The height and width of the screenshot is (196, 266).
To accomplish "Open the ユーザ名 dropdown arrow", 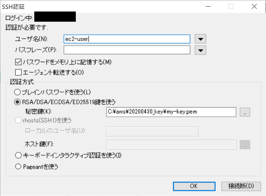I will [x=200, y=39].
